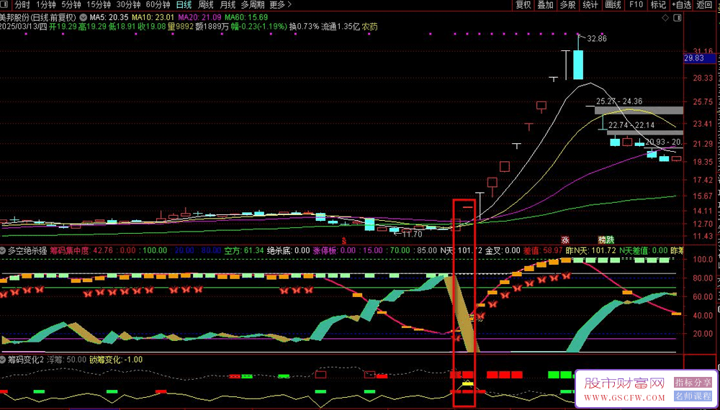Open 多周期 multi-period view
The width and height of the screenshot is (720, 410).
click(253, 5)
